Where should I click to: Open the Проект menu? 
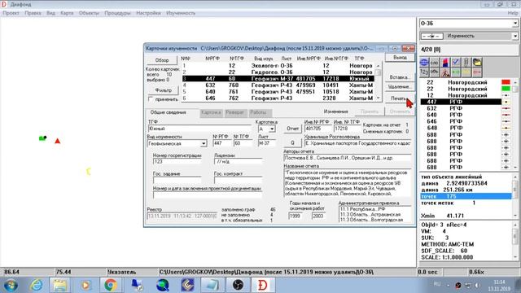click(x=11, y=13)
